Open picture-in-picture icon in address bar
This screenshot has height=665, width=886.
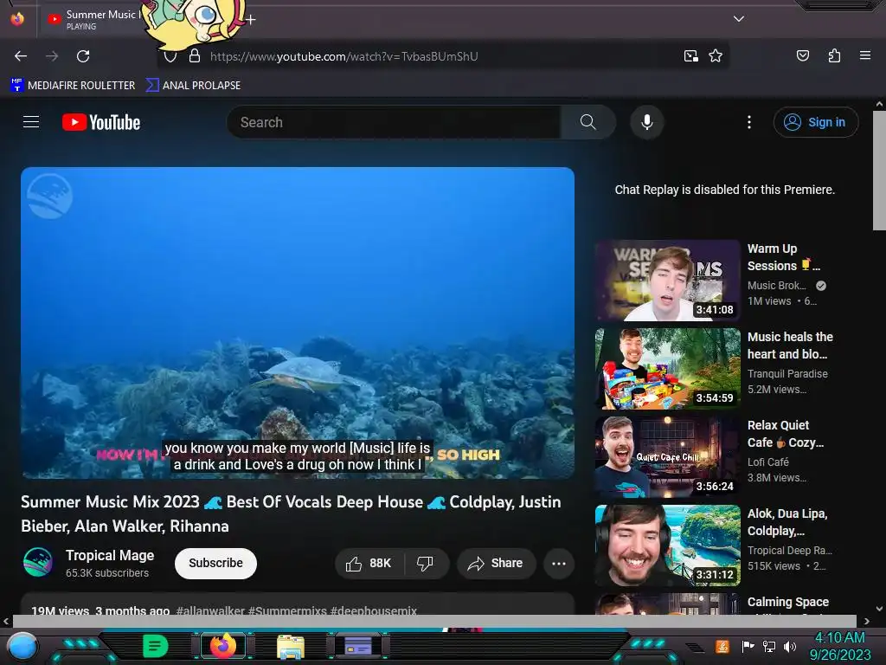pos(690,56)
